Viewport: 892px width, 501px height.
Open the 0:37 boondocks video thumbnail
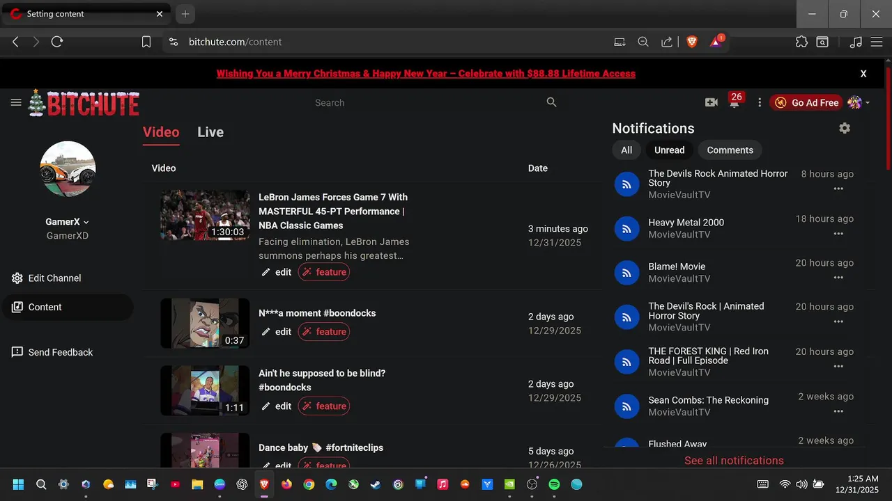tap(205, 324)
